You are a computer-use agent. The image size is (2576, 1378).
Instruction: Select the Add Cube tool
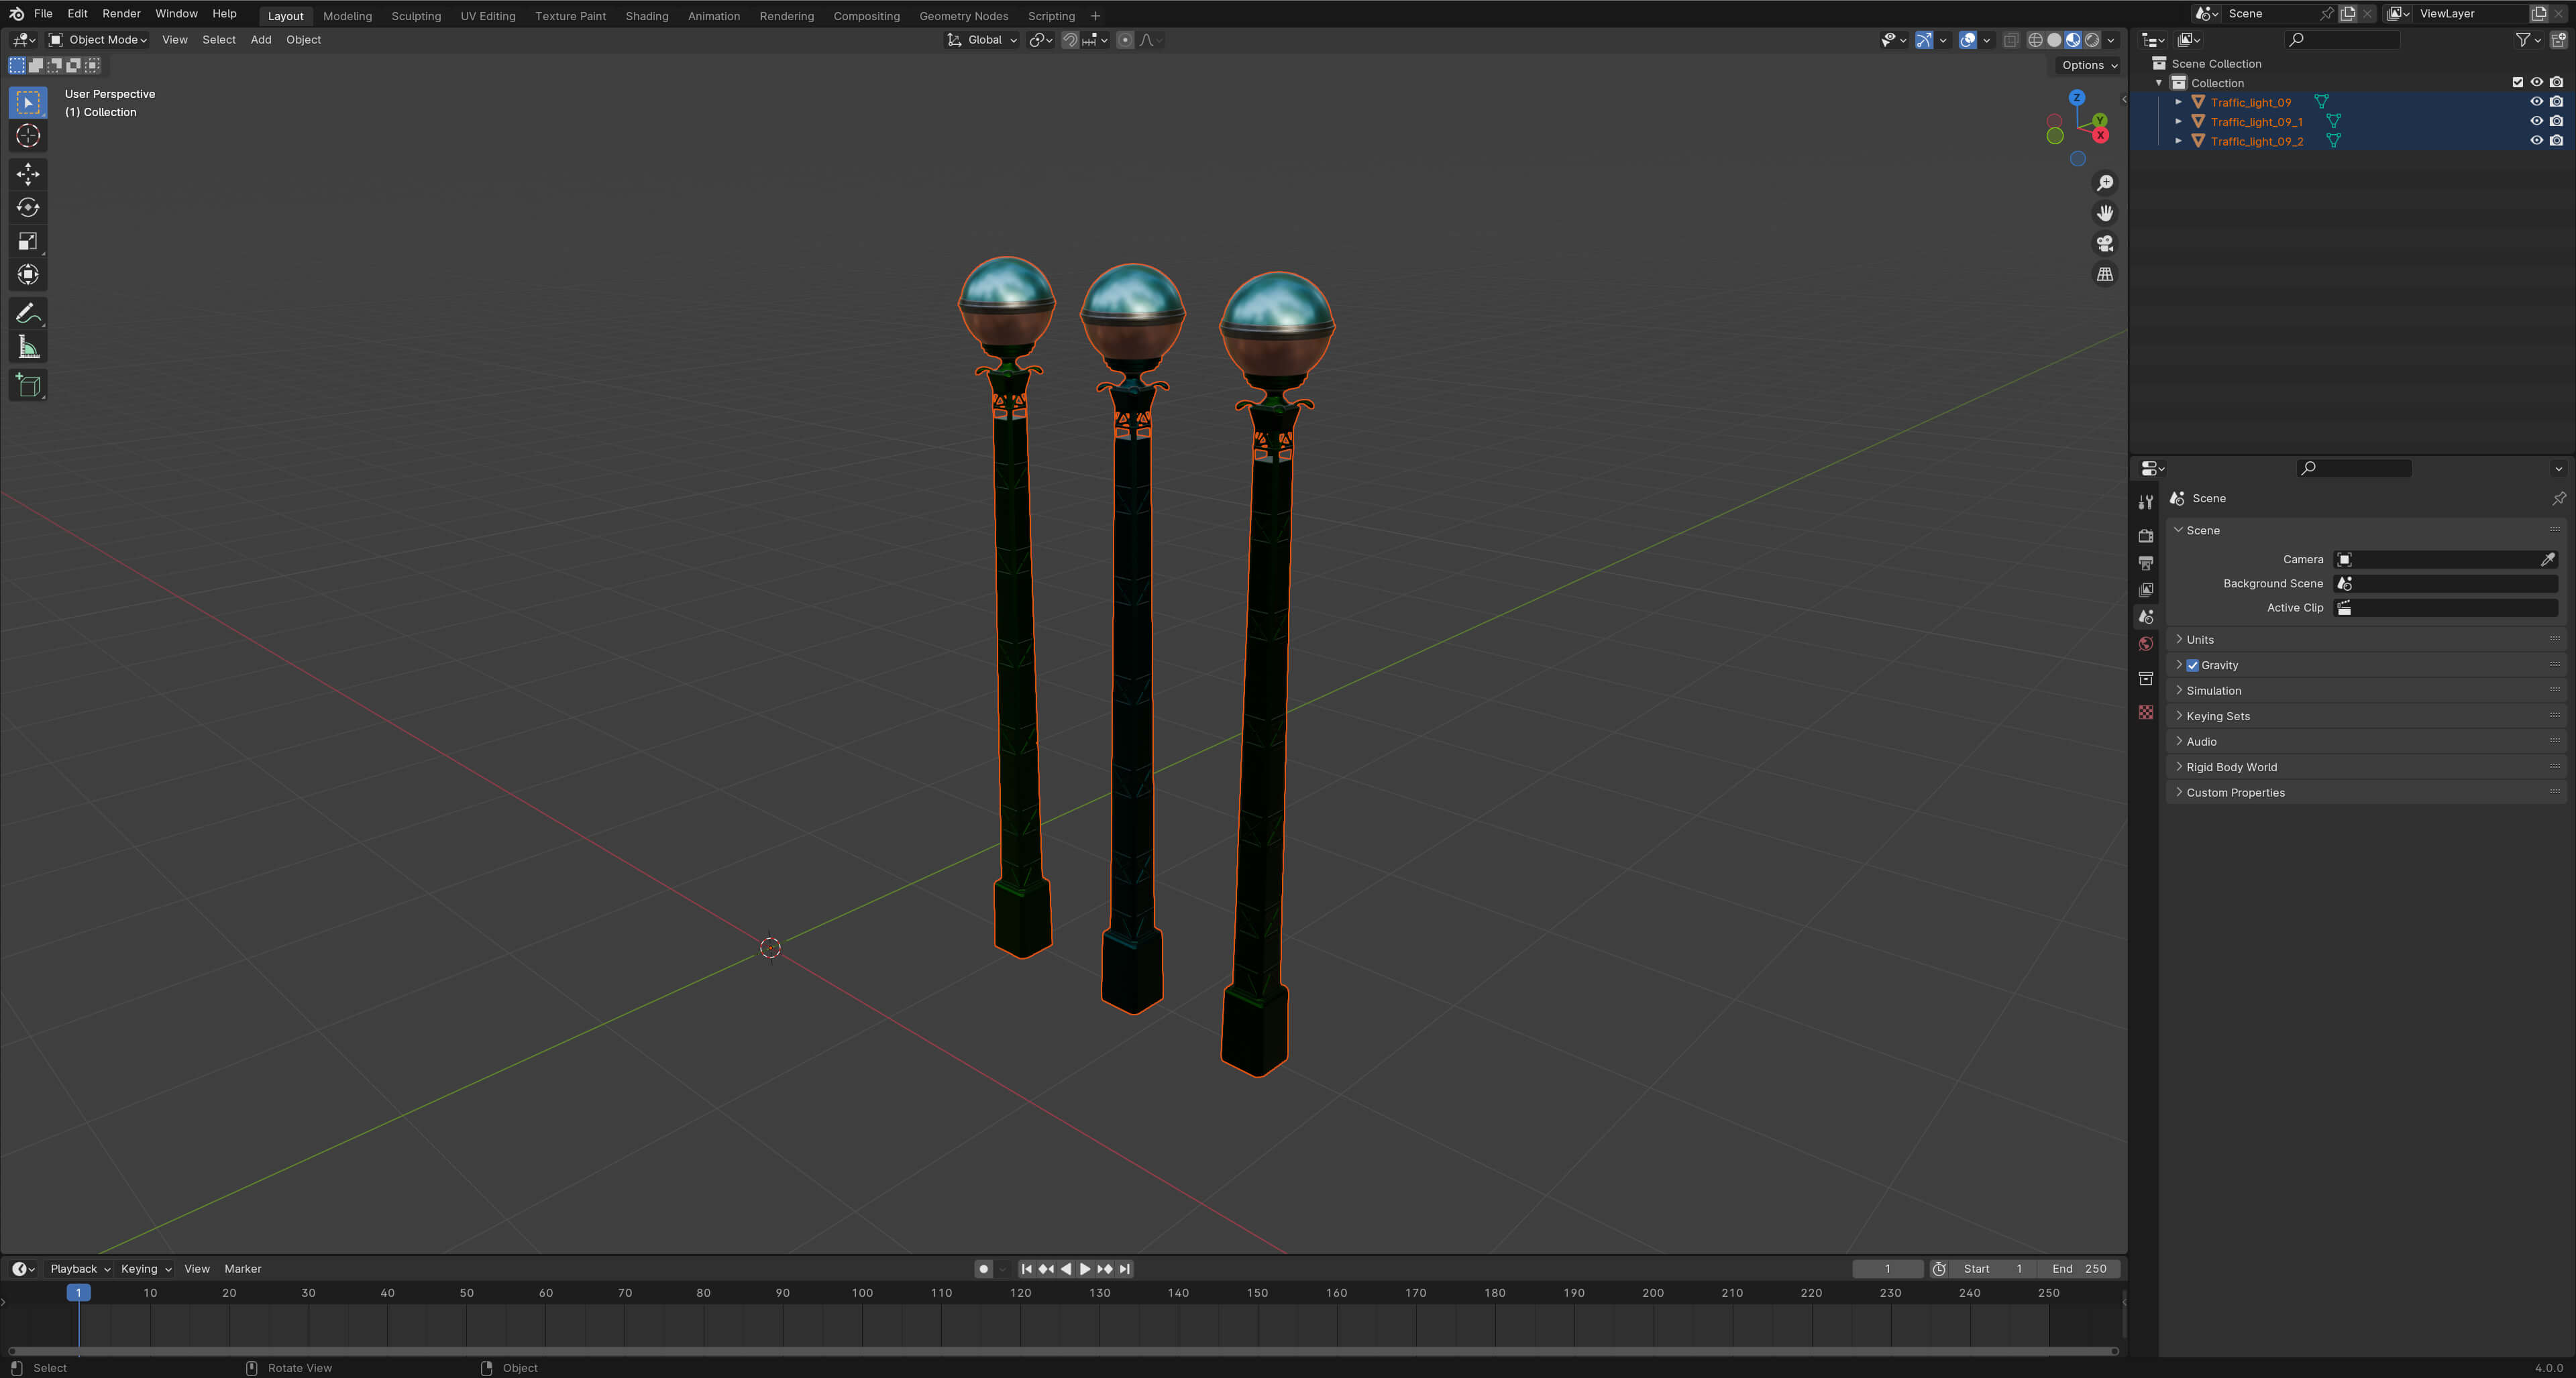click(28, 386)
